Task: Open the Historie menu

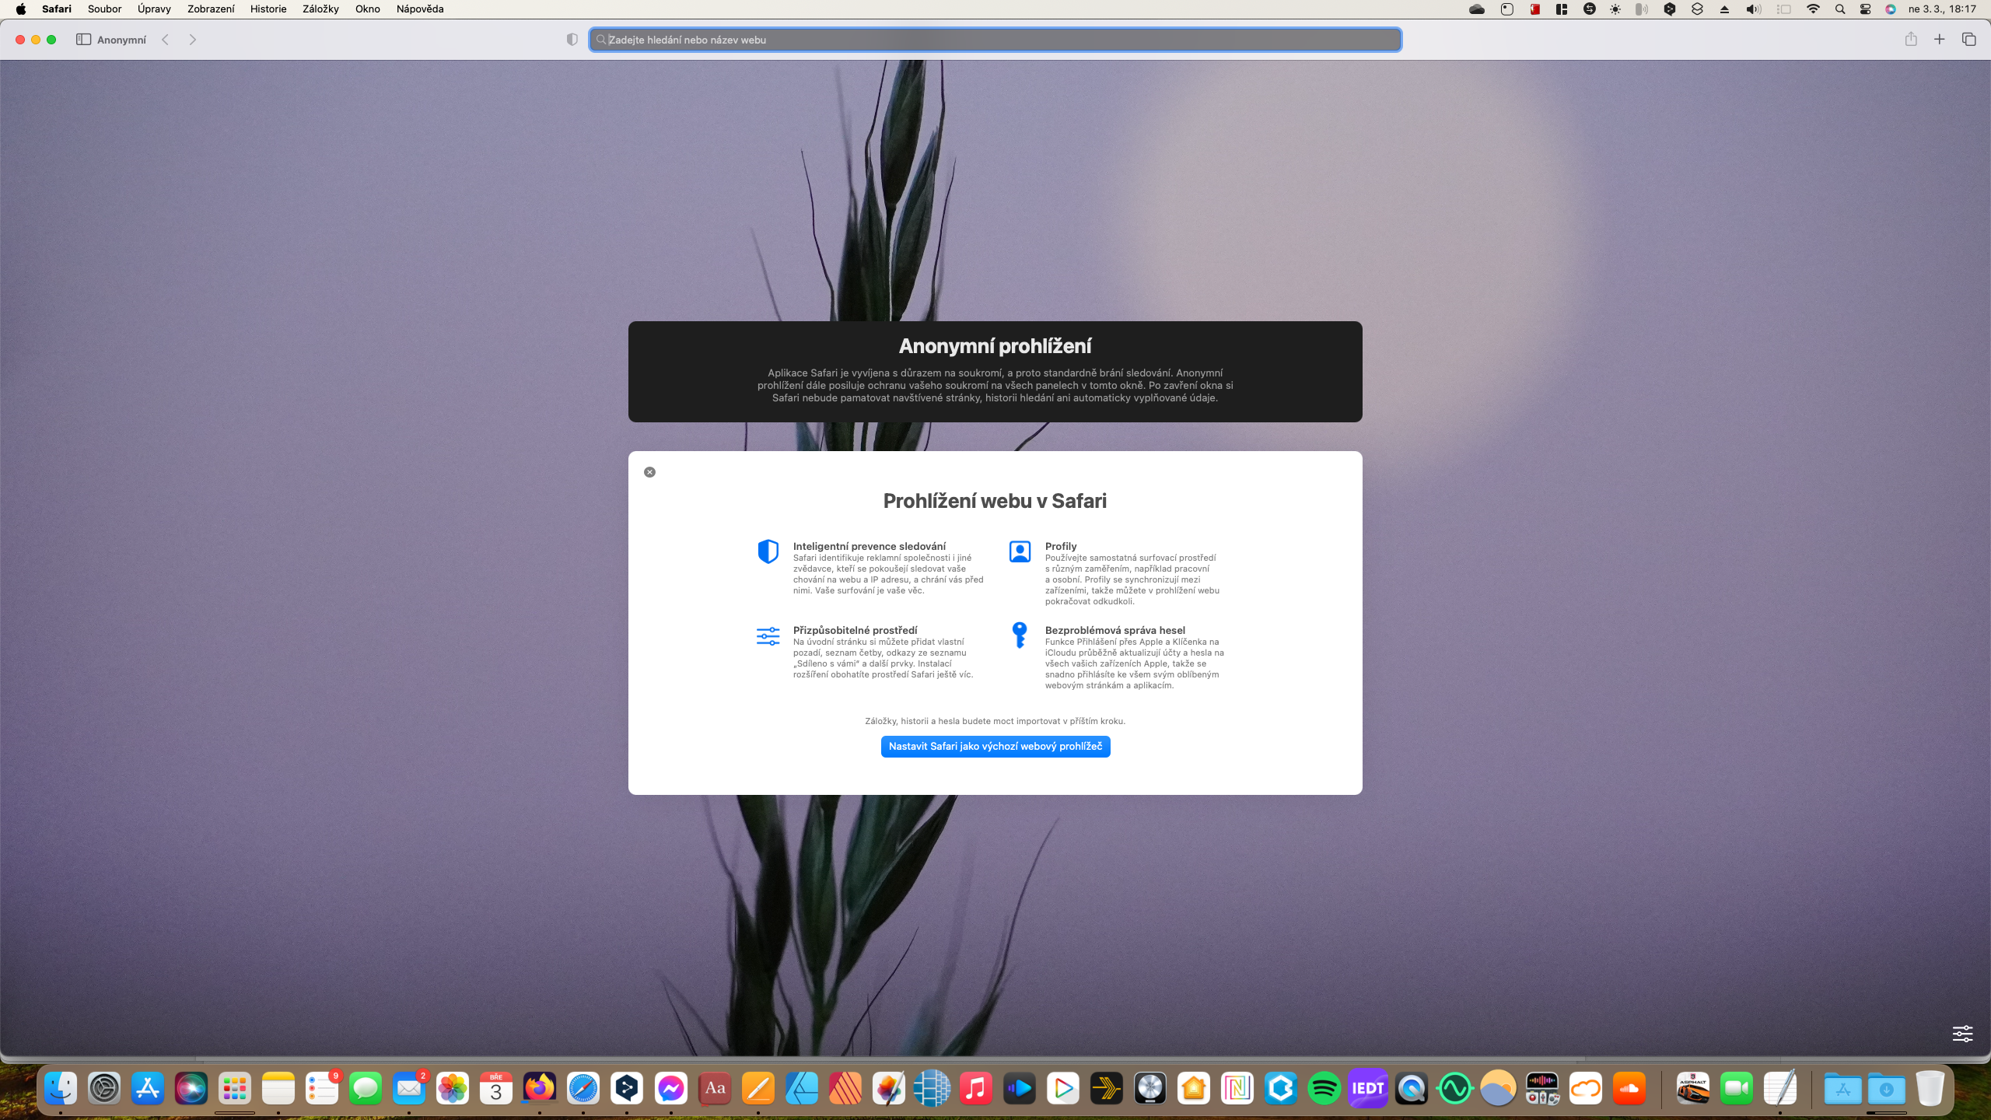Action: (x=268, y=9)
